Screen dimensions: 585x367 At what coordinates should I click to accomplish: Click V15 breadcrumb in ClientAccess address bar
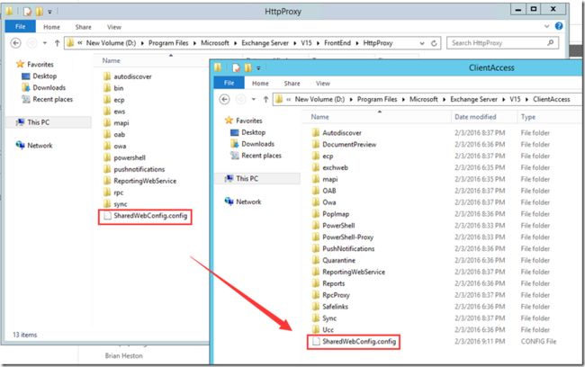pos(515,99)
